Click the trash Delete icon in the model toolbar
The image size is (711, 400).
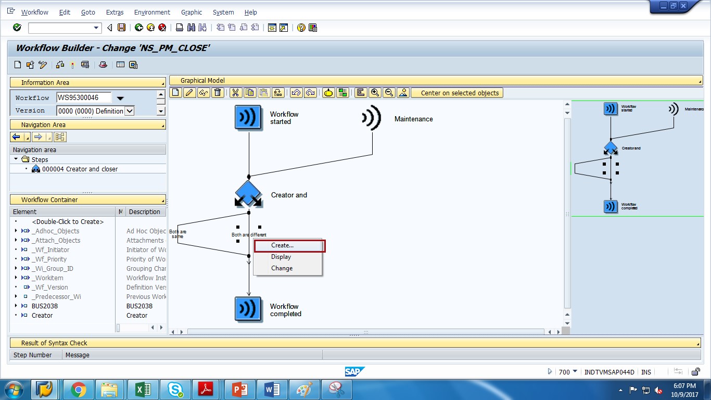pos(217,93)
